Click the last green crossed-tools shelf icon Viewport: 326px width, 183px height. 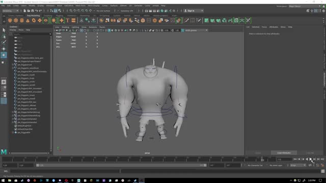248,20
